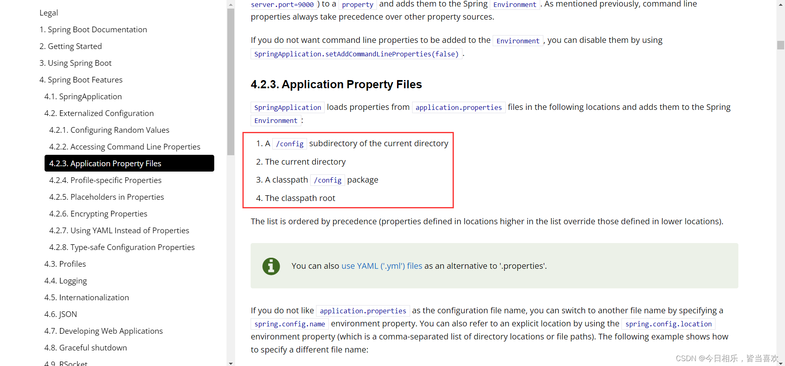The width and height of the screenshot is (785, 366).
Task: Open 4.3. Profiles section
Action: tap(65, 264)
